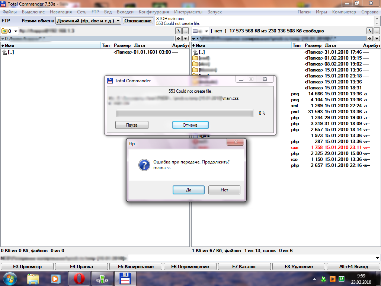The image size is (381, 286).
Task: Click the Total Commander floppy taskbar icon
Action: pos(124,278)
